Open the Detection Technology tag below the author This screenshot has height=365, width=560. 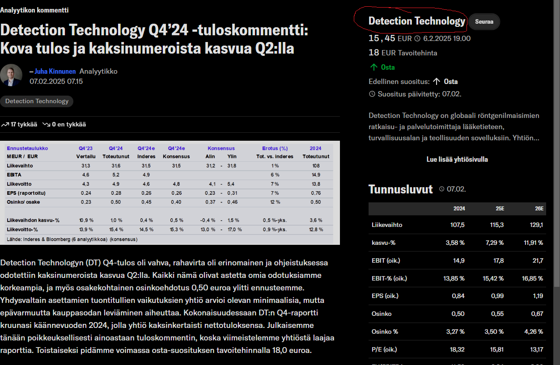pos(37,101)
